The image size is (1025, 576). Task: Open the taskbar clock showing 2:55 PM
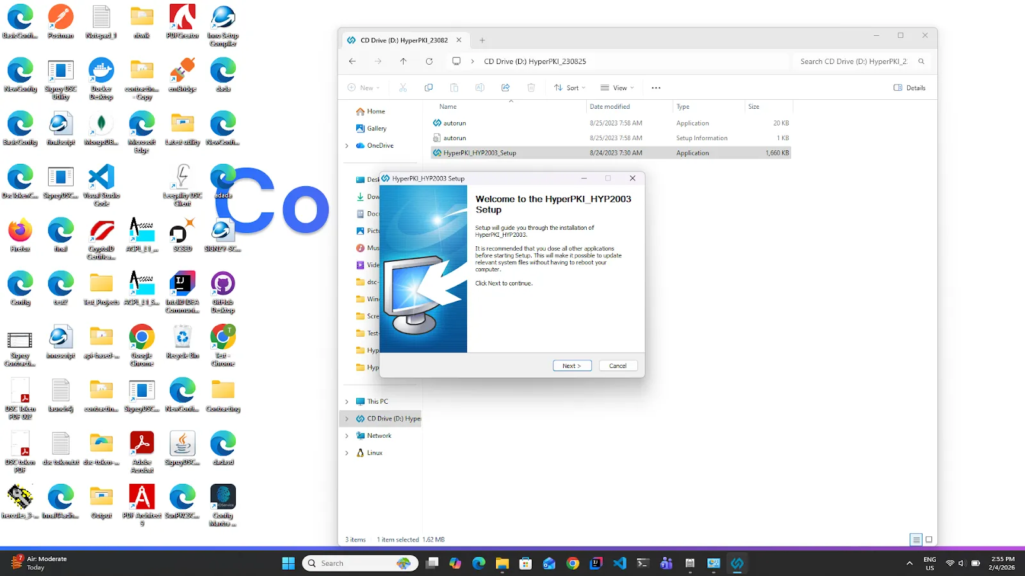tap(1002, 563)
